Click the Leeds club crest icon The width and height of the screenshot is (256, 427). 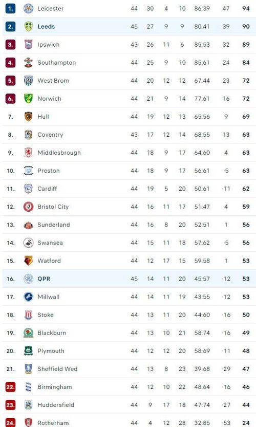[28, 27]
